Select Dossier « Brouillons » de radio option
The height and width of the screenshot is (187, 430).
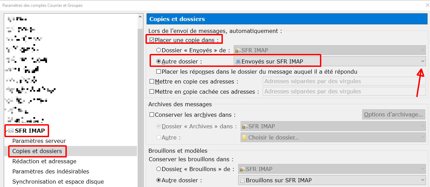click(158, 169)
